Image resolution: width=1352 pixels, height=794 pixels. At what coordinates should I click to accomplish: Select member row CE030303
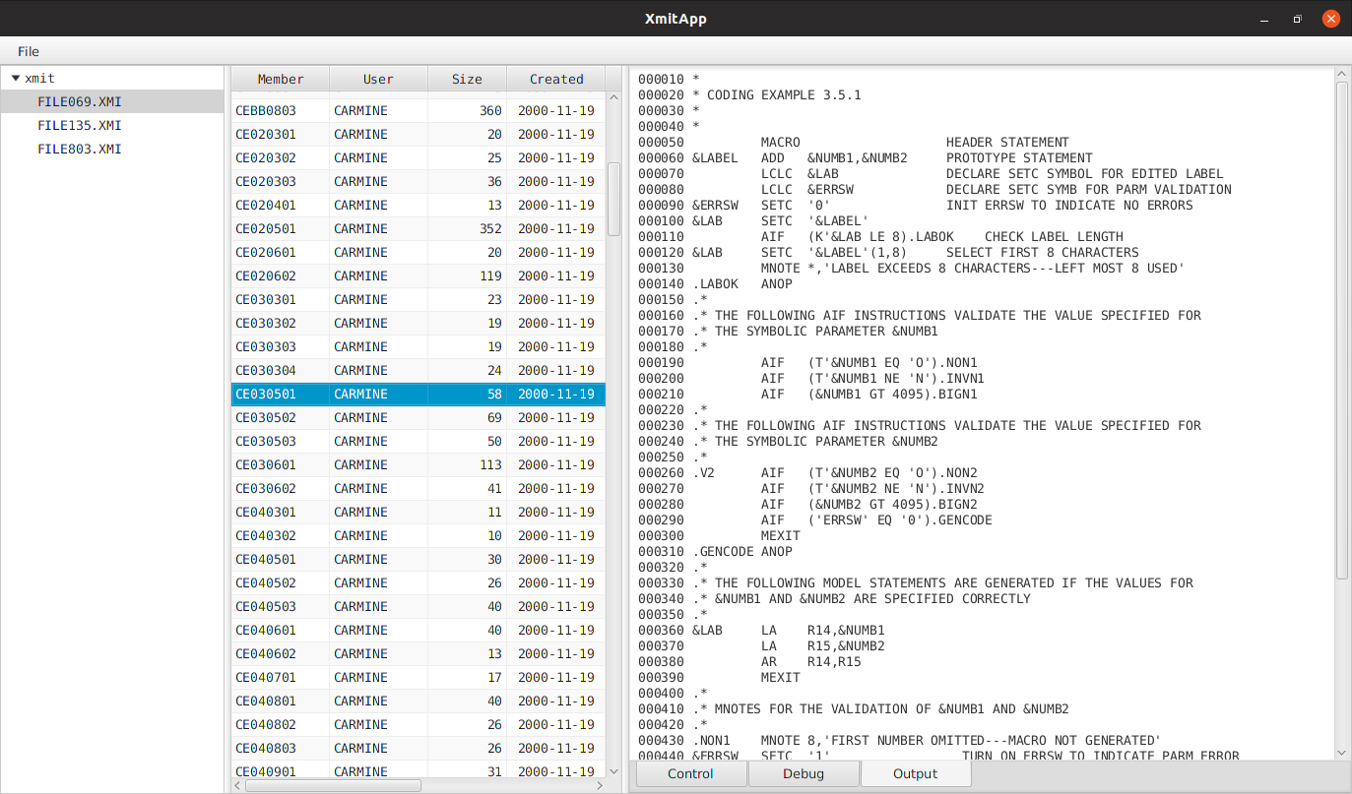click(418, 346)
